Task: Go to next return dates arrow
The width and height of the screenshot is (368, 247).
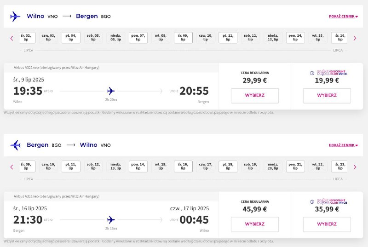Action: tap(355, 167)
